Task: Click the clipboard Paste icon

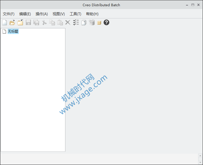Action: tap(60, 22)
